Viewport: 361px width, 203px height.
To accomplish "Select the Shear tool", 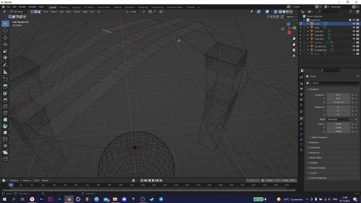I will pos(5,152).
